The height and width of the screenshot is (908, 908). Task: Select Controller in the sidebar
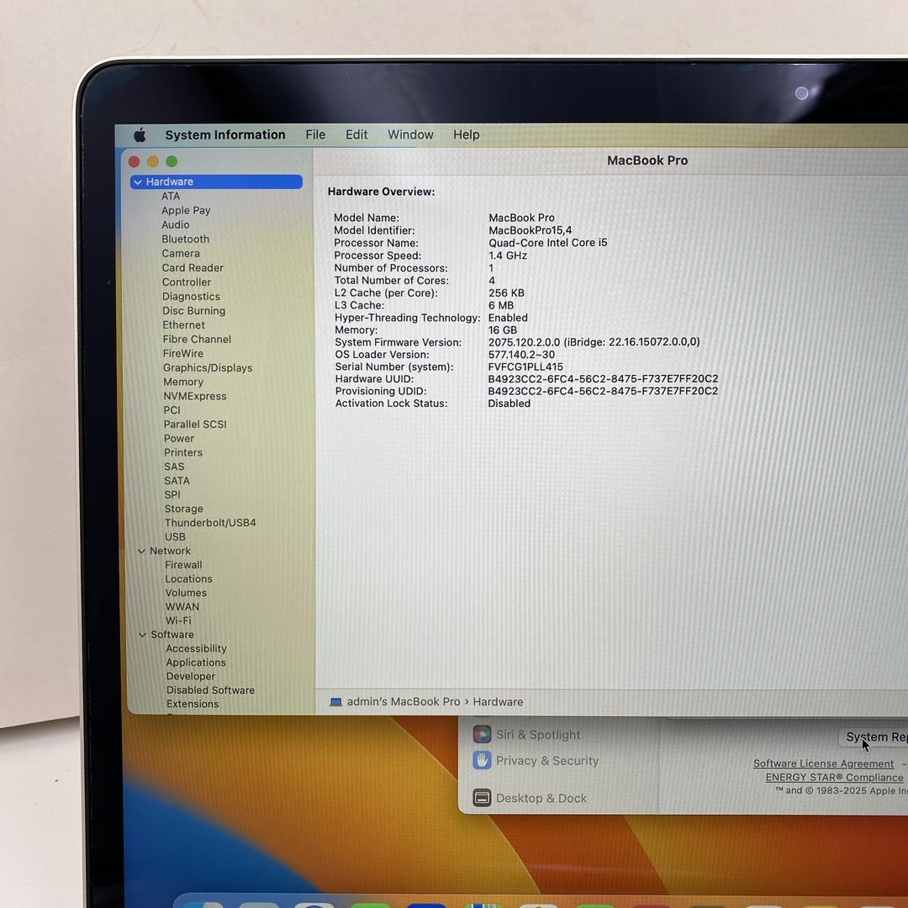187,282
